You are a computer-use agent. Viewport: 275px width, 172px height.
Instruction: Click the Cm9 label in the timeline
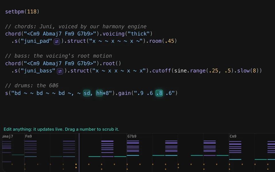tap(233, 136)
